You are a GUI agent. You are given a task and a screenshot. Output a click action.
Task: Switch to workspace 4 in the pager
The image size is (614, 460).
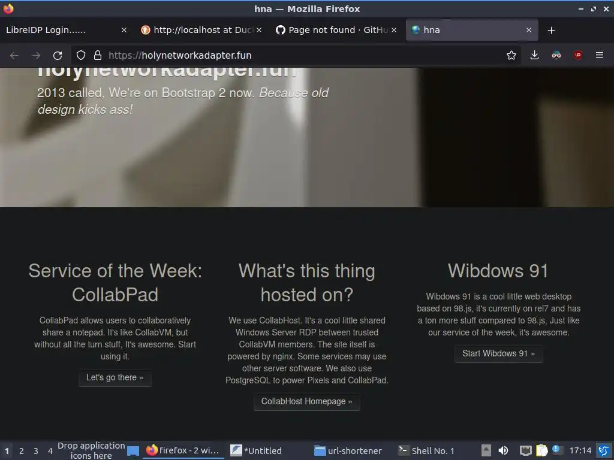pyautogui.click(x=50, y=451)
